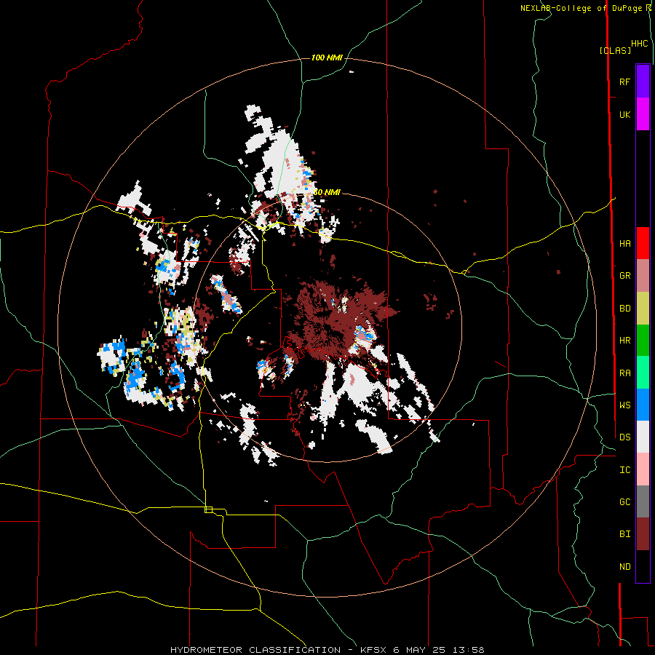Select the white DS legend color swatch

click(643, 437)
